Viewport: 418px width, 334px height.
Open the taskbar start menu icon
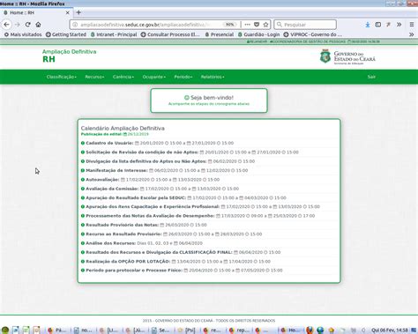pos(5,330)
